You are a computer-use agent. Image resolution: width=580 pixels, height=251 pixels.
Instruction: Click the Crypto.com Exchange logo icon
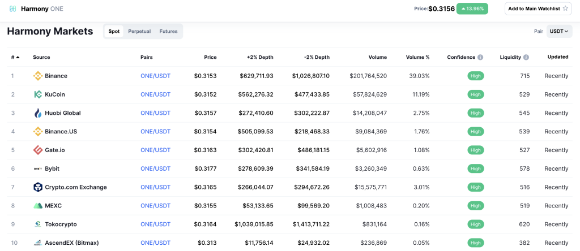point(38,187)
